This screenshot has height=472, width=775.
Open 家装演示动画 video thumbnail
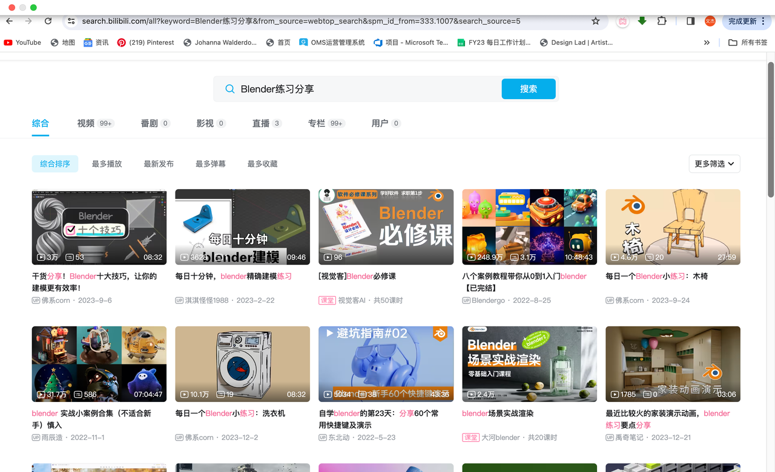coord(673,364)
